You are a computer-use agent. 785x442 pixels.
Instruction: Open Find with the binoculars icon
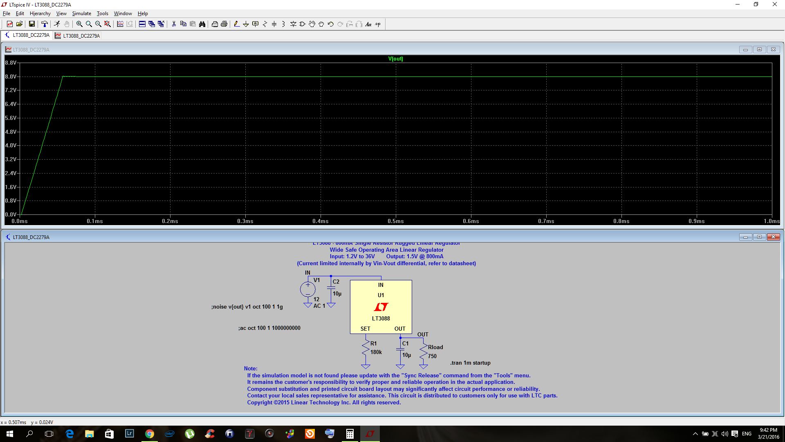pyautogui.click(x=202, y=24)
